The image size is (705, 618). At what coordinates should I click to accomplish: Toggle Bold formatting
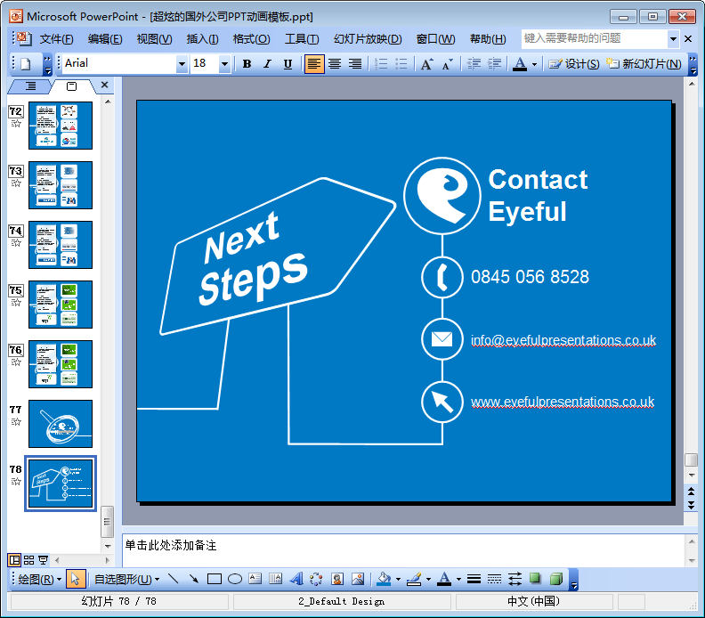click(x=247, y=64)
